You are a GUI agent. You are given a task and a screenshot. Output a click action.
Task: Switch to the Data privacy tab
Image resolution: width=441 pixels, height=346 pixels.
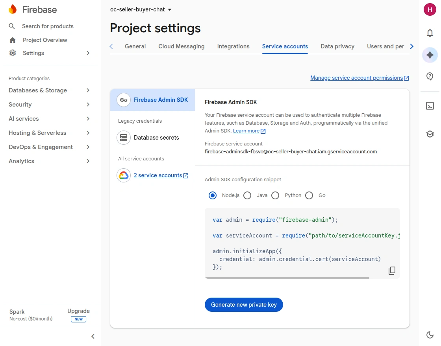(x=337, y=46)
